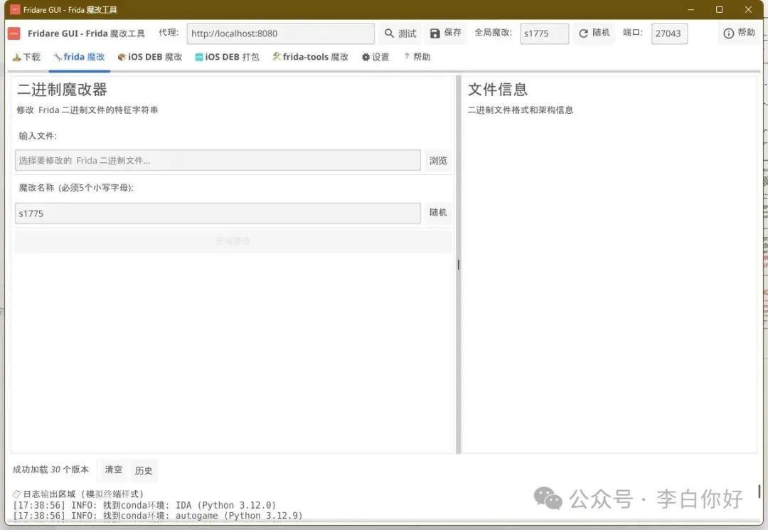Close the Fridare GUI window
Image resolution: width=768 pixels, height=530 pixels.
pyautogui.click(x=748, y=10)
